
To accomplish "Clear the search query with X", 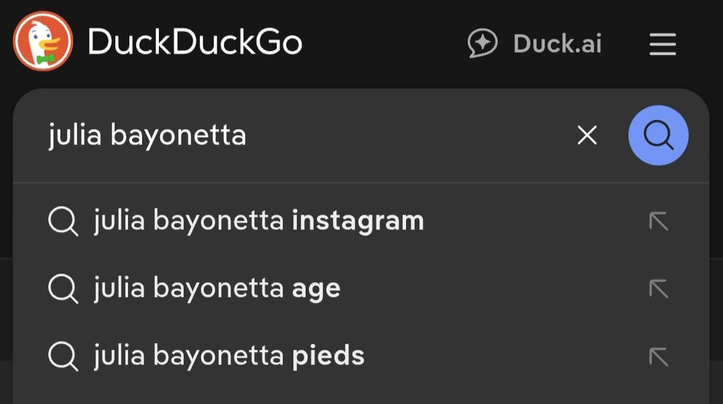I will pyautogui.click(x=587, y=135).
